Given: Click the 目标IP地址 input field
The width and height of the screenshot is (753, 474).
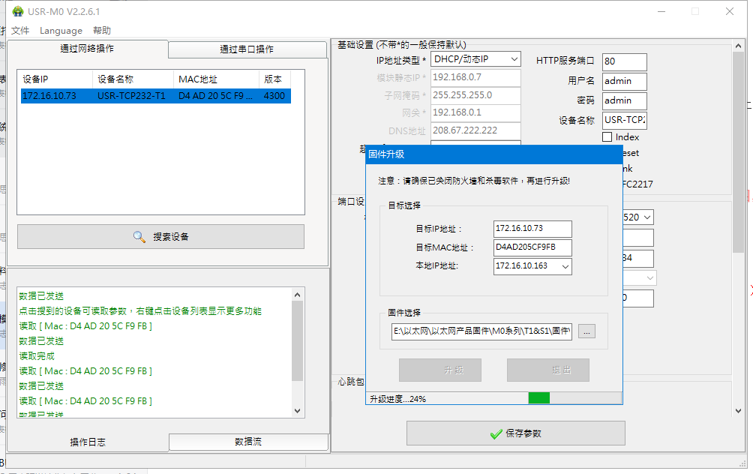Looking at the screenshot, I should coord(532,229).
